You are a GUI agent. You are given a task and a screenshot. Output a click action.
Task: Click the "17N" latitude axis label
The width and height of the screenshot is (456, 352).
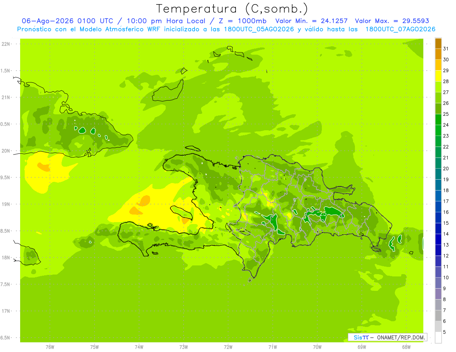[x=6, y=311]
